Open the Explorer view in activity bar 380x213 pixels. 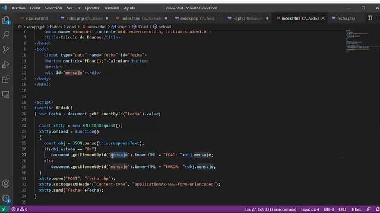tap(6, 20)
